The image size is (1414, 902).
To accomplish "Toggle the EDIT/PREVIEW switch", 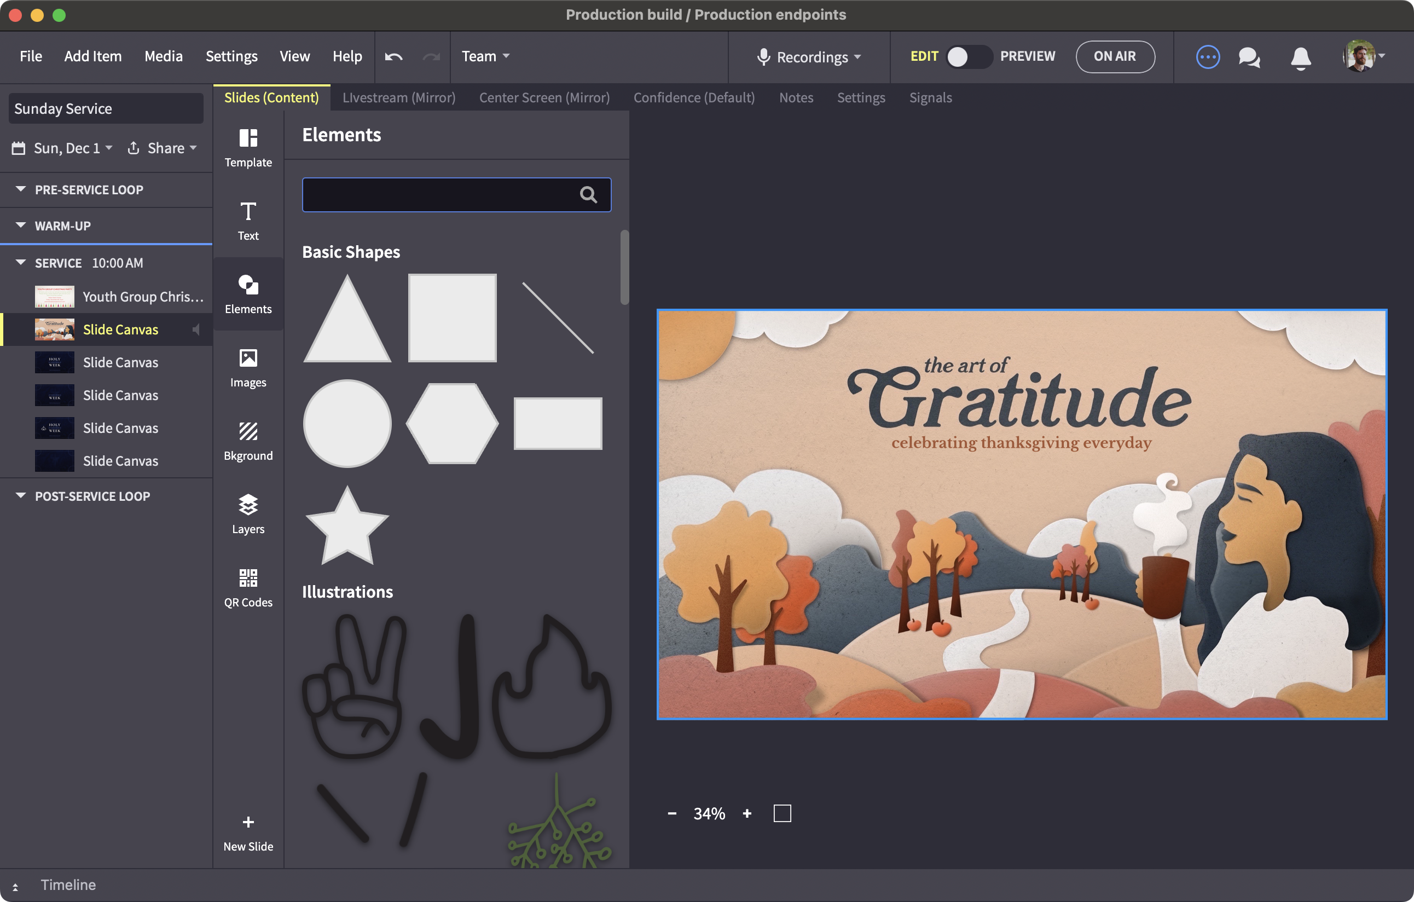I will (969, 56).
